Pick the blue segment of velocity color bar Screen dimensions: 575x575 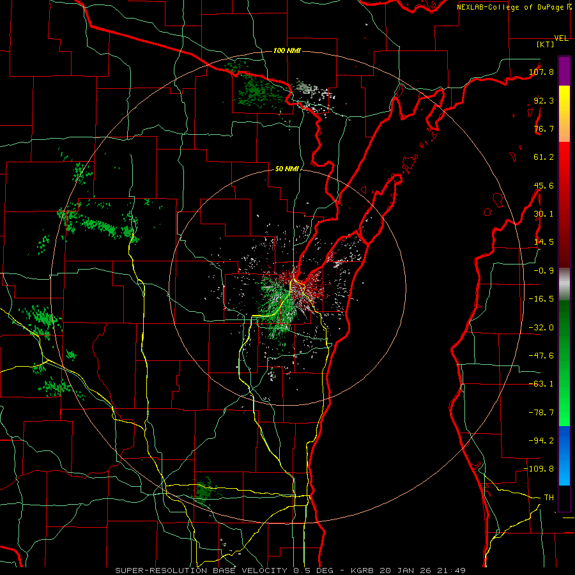pyautogui.click(x=564, y=456)
